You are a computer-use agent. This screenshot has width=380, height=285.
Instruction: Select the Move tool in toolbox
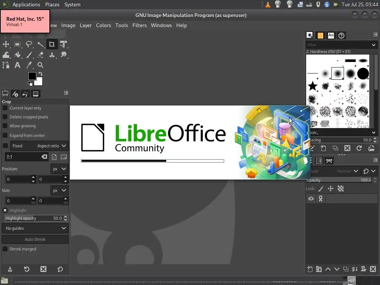click(6, 45)
